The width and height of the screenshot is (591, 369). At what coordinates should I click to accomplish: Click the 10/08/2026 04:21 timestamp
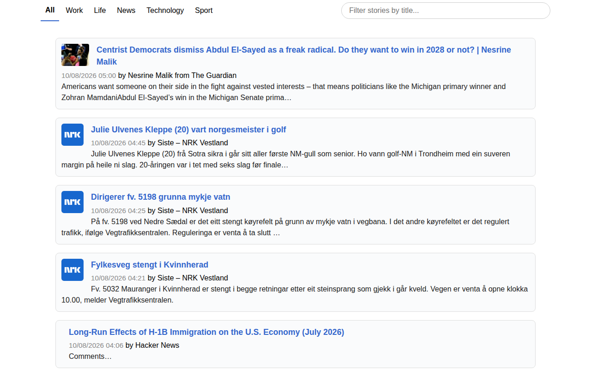point(118,278)
